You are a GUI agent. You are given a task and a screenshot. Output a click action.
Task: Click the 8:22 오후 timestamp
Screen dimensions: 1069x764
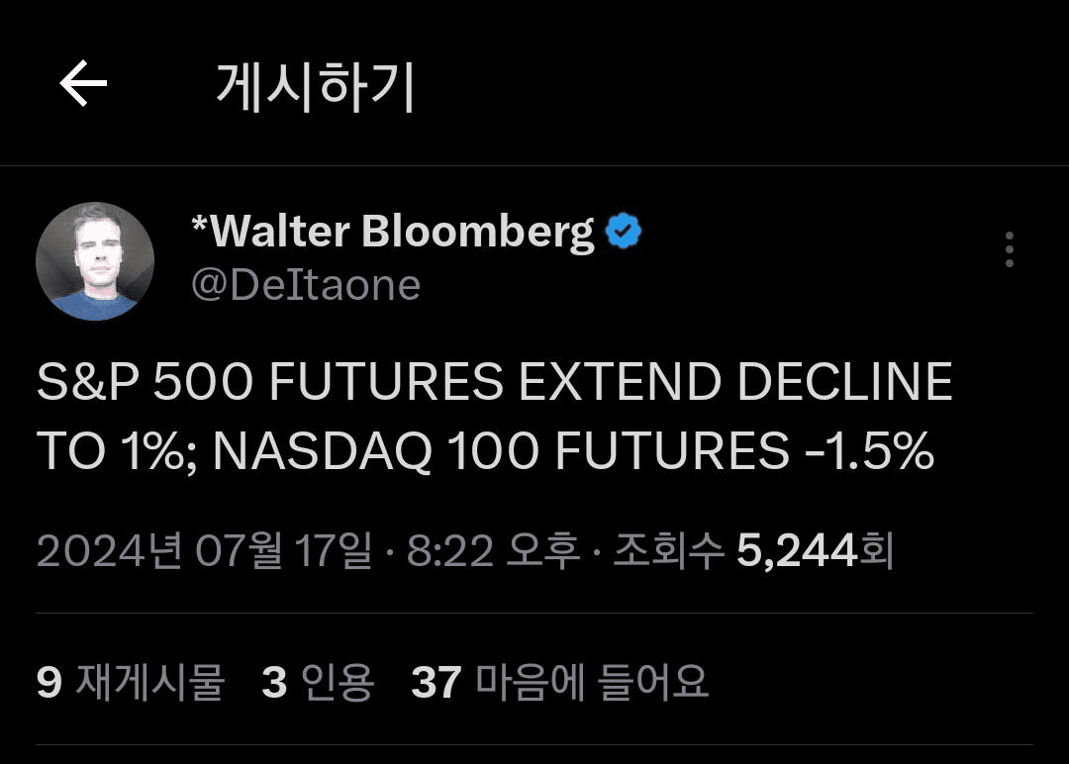pyautogui.click(x=494, y=550)
